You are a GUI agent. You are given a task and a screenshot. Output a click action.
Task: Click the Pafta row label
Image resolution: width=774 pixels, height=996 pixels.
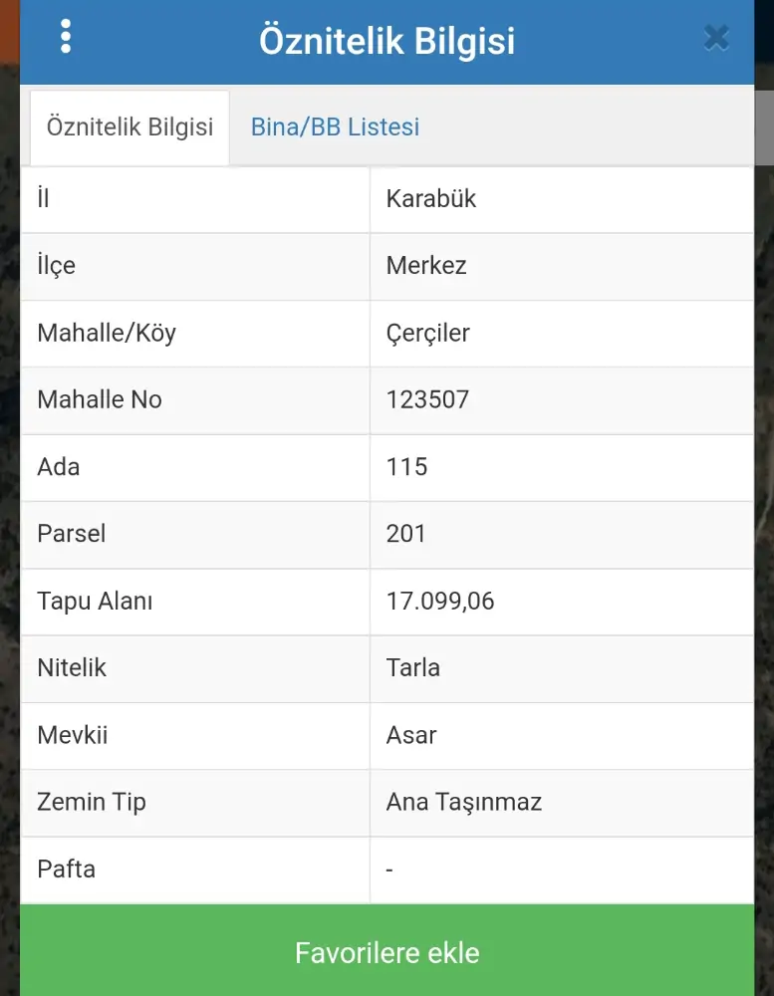tap(67, 870)
